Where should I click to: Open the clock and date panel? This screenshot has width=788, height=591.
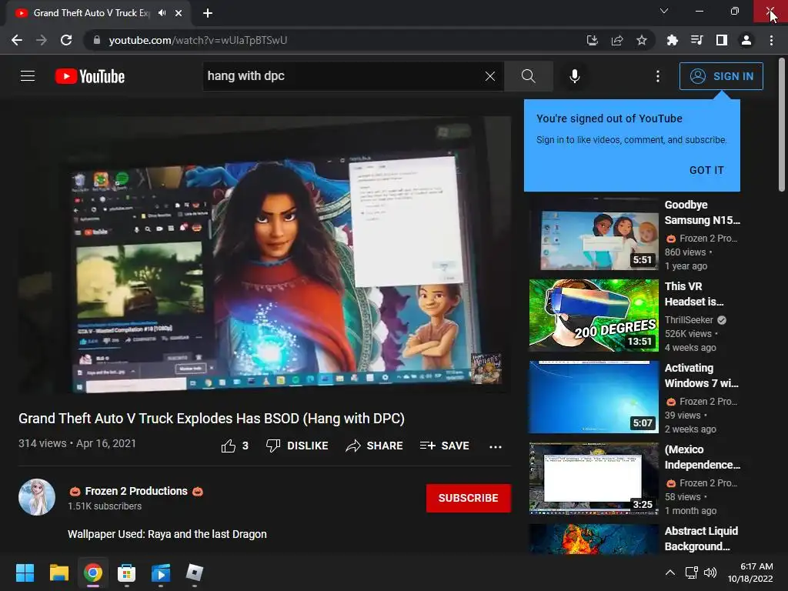pos(750,573)
